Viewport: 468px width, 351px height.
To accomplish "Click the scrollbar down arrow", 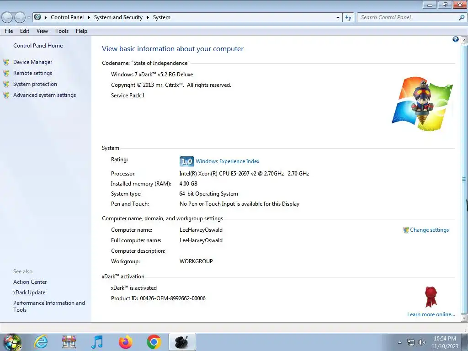I will (464, 318).
